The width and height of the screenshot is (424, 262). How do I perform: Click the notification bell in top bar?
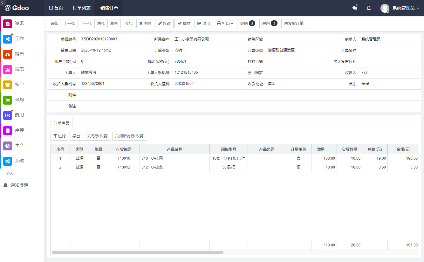coord(369,8)
